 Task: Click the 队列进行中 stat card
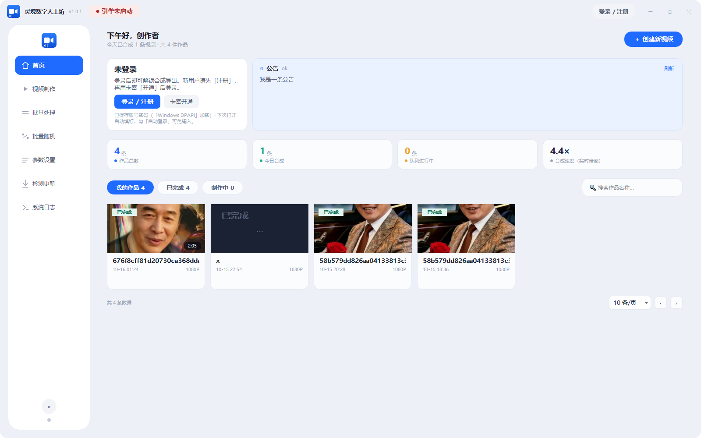pos(467,154)
